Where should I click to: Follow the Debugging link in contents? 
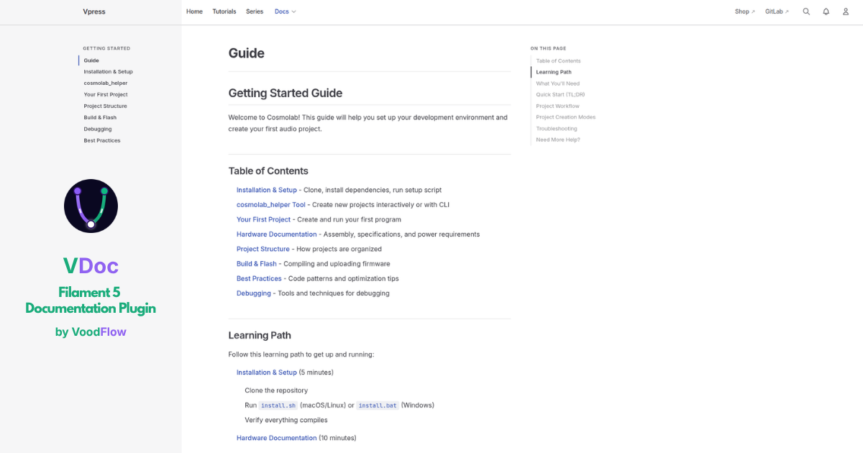point(254,293)
